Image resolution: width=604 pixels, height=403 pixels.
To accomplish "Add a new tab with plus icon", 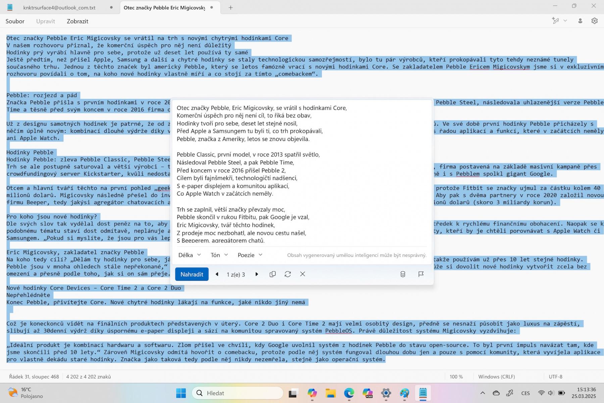I will click(x=231, y=7).
